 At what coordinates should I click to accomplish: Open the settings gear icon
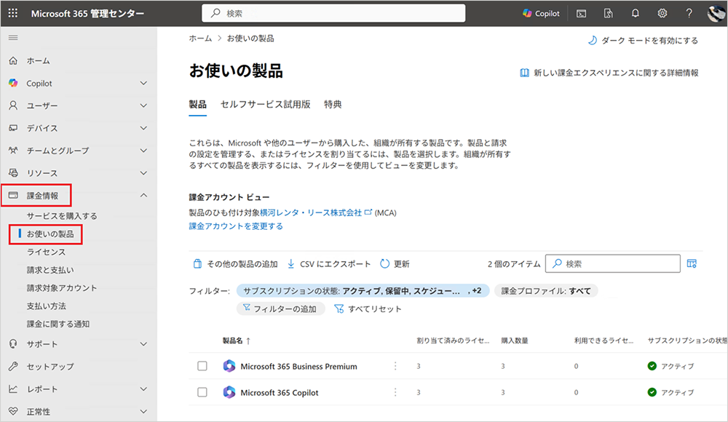[662, 14]
